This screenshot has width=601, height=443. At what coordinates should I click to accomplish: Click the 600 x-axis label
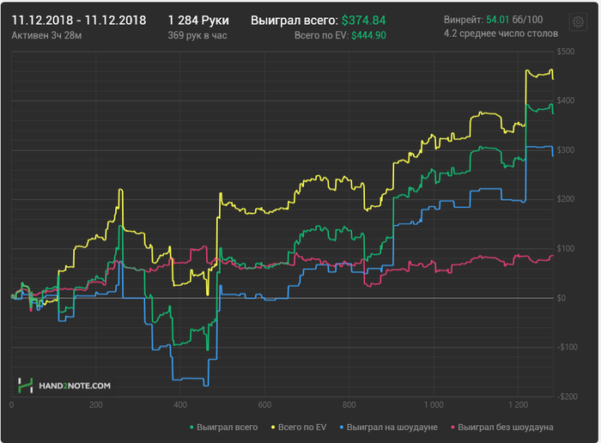[264, 405]
